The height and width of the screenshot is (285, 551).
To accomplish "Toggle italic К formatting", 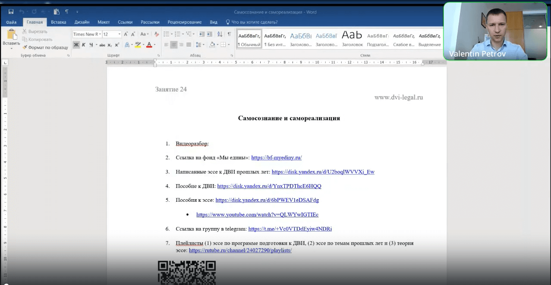I will pos(84,45).
